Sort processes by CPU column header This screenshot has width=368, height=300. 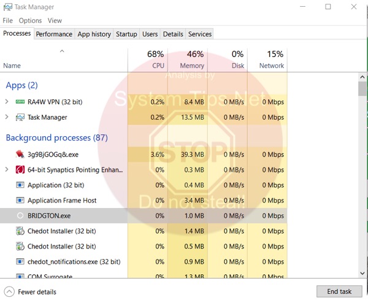pyautogui.click(x=148, y=60)
